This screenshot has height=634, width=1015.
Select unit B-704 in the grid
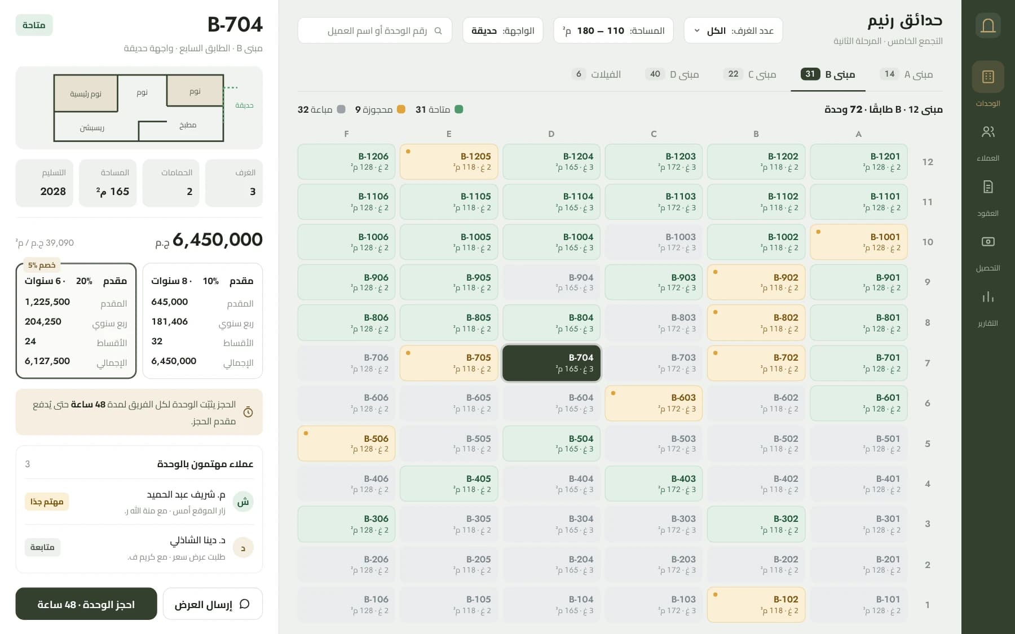(551, 363)
